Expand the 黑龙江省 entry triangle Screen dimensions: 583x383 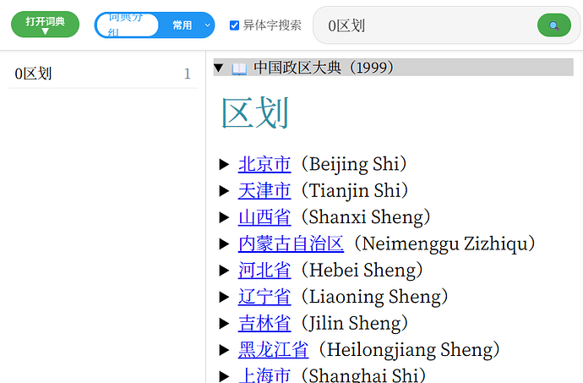(x=224, y=350)
